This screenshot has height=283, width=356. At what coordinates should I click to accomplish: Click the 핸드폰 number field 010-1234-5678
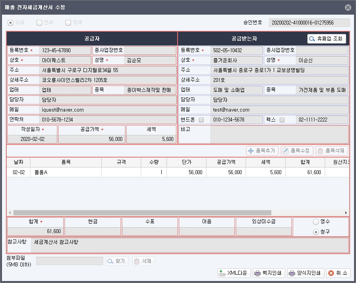(237, 120)
